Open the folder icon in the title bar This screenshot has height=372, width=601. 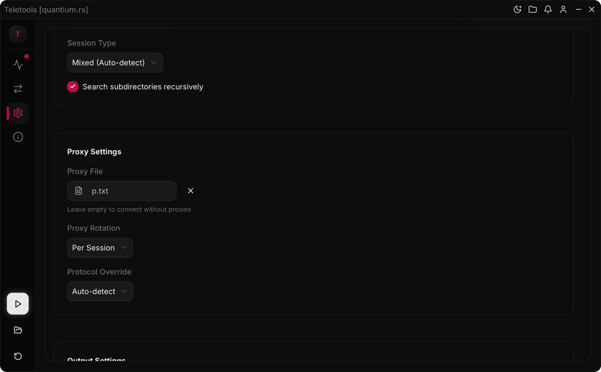[533, 9]
